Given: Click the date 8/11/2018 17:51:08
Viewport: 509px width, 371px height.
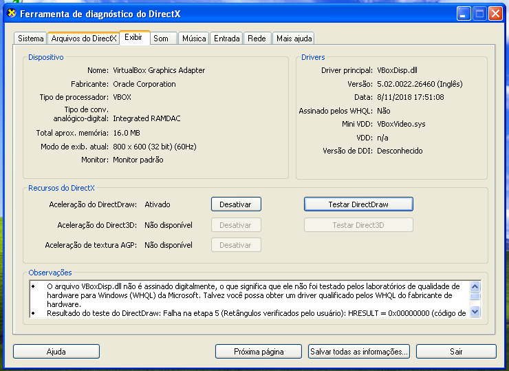Looking at the screenshot, I should (x=411, y=97).
